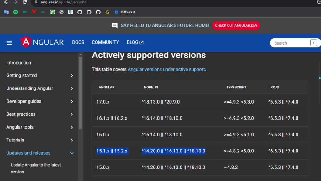The width and height of the screenshot is (321, 181).
Task: Expand Understanding Angular chevron
Action: point(72,88)
